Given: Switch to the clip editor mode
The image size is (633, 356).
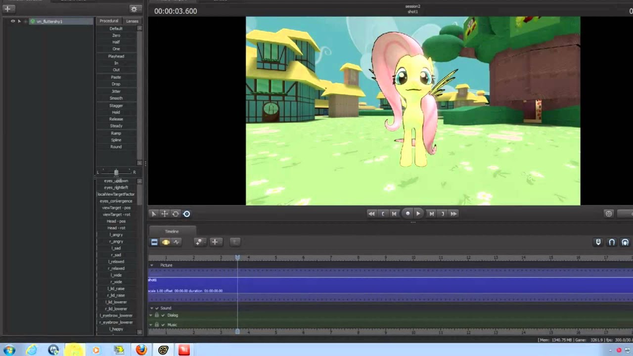Looking at the screenshot, I should pos(154,242).
